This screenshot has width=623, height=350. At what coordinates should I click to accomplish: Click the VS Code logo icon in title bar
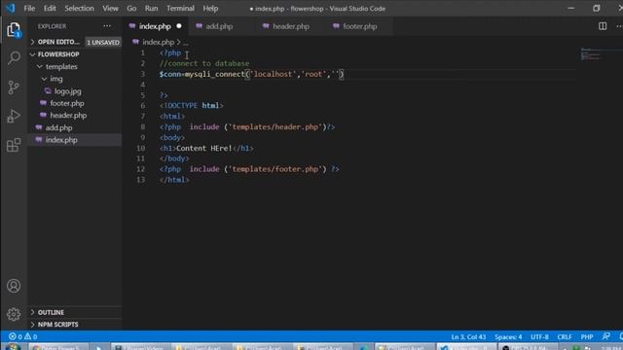[x=11, y=8]
